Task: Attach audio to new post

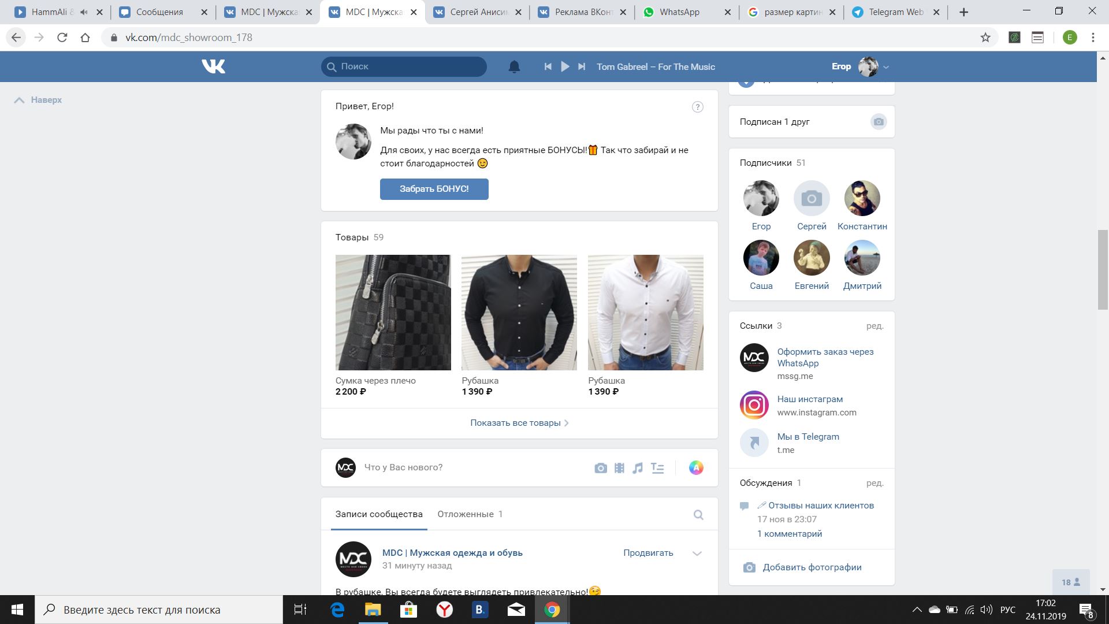Action: click(x=638, y=468)
